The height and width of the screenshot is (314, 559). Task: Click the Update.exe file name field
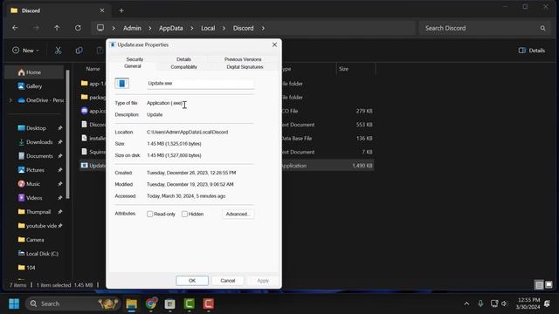click(x=200, y=84)
